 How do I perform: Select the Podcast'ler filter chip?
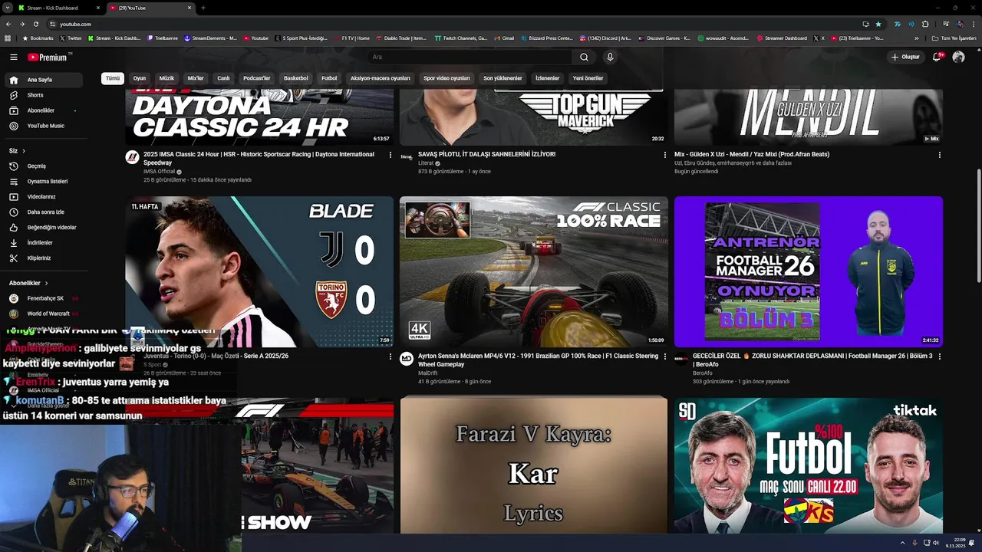click(x=257, y=78)
